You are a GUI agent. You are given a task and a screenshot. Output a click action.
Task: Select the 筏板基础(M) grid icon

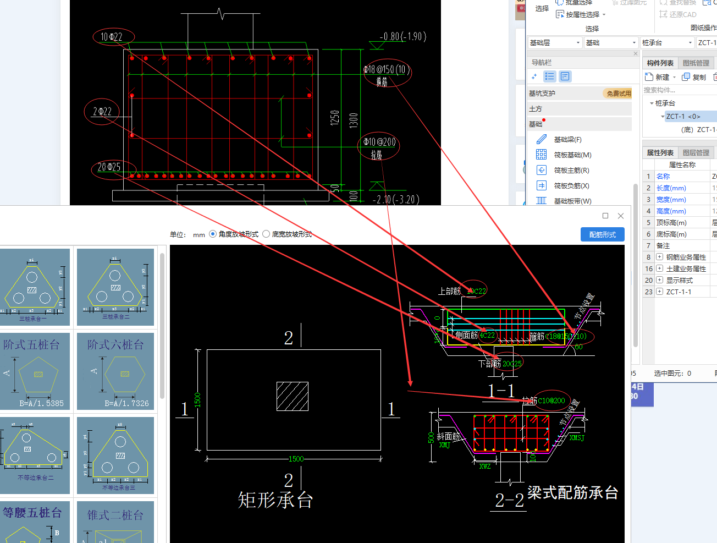click(x=542, y=155)
